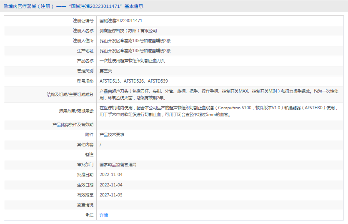Click the 型号规格 label
Screen dimensions: 348x224
tap(85, 81)
